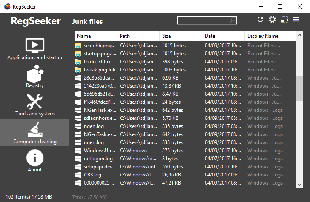This screenshot has width=310, height=202.
Task: Sort list by the Size column
Action: click(x=181, y=36)
